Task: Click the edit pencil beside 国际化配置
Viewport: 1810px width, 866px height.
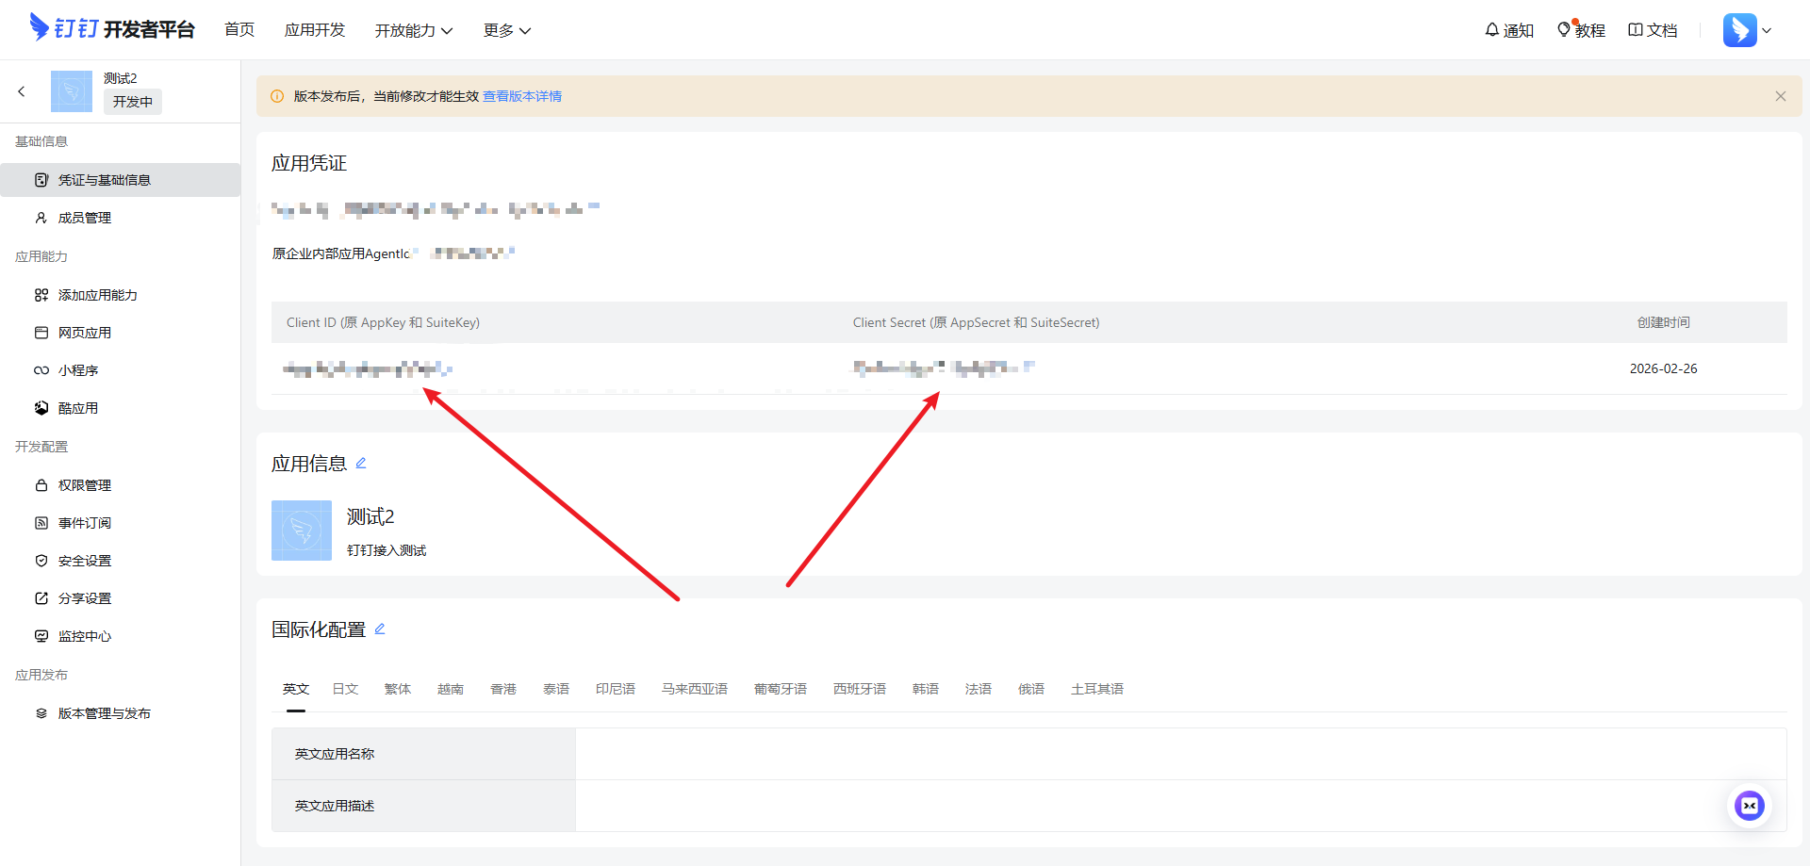Action: tap(380, 629)
